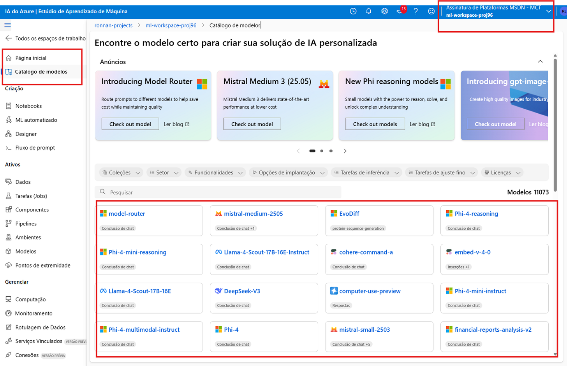Image resolution: width=567 pixels, height=366 pixels.
Task: Go back via Todos os espaços de trabalho arrow
Action: tap(9, 38)
